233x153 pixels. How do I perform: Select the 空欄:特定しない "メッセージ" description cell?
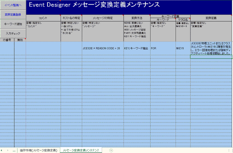pos(103,32)
